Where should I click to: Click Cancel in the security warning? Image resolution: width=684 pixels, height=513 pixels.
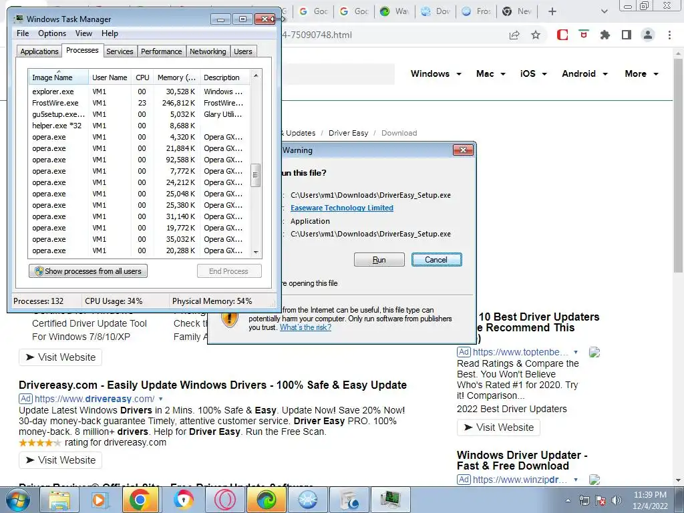pos(436,260)
